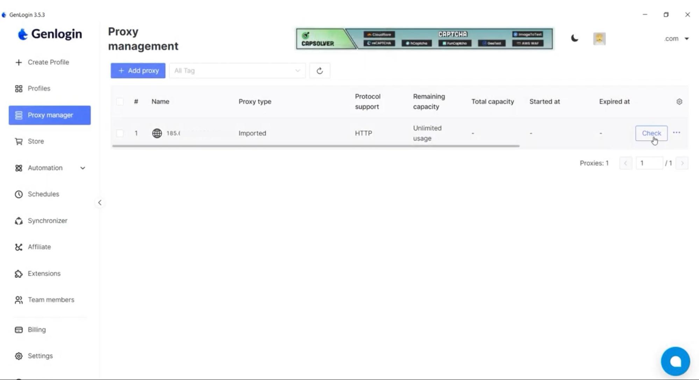Open the proxy row options menu
The image size is (699, 380).
pos(677,133)
